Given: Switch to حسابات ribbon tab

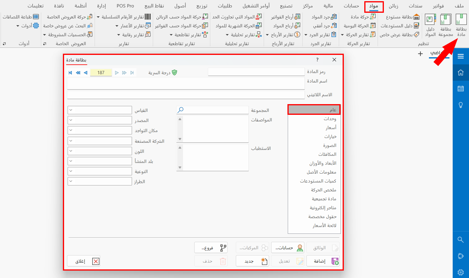Looking at the screenshot, I should tap(351, 6).
